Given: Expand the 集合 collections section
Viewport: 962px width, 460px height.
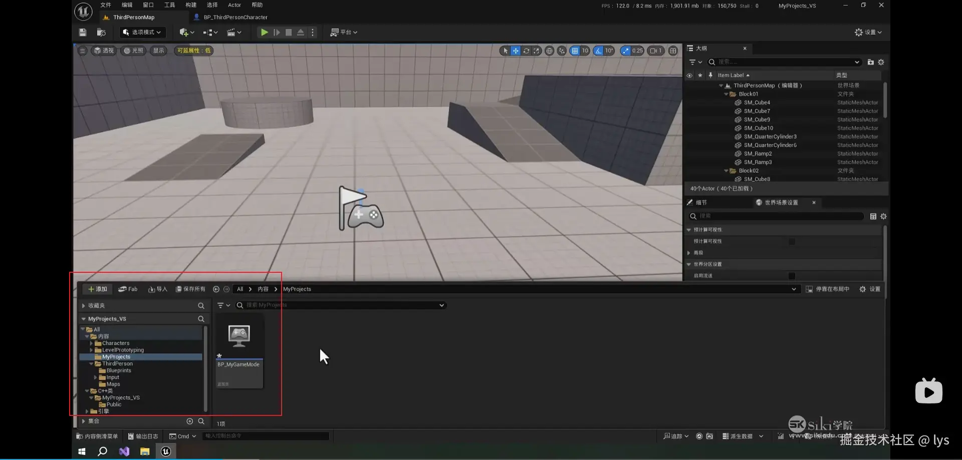Looking at the screenshot, I should tap(83, 421).
